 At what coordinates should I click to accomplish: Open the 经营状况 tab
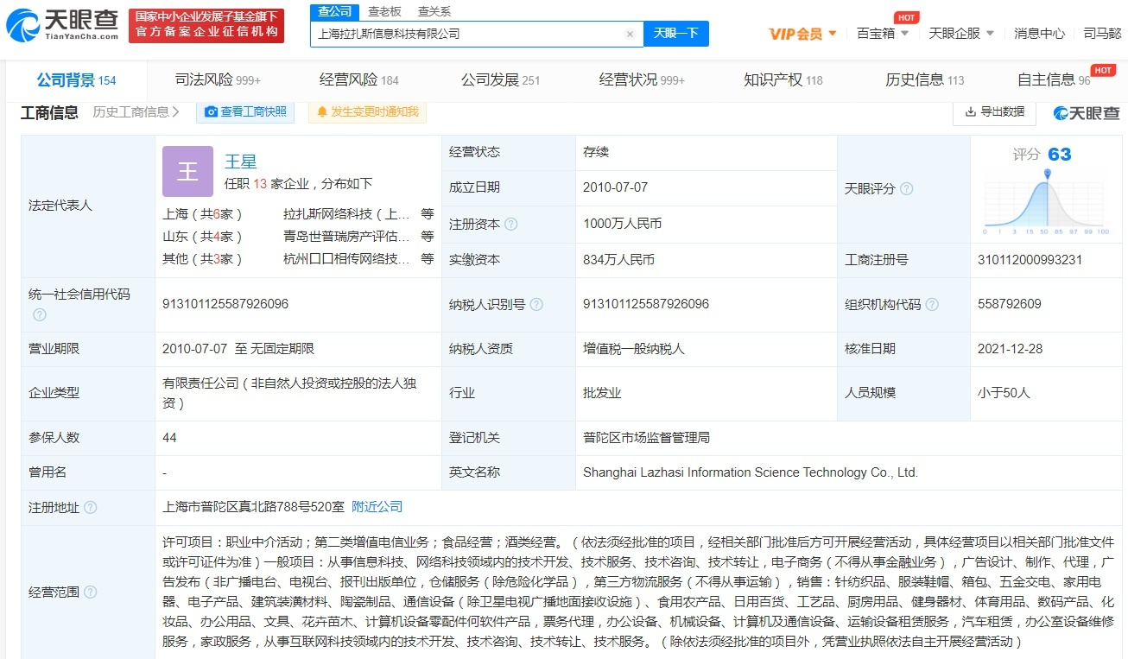pyautogui.click(x=642, y=79)
